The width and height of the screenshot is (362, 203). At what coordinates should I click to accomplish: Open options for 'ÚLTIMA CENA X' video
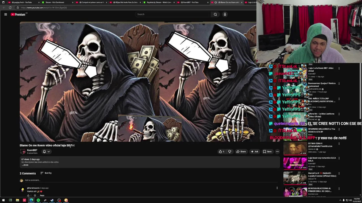pyautogui.click(x=339, y=144)
